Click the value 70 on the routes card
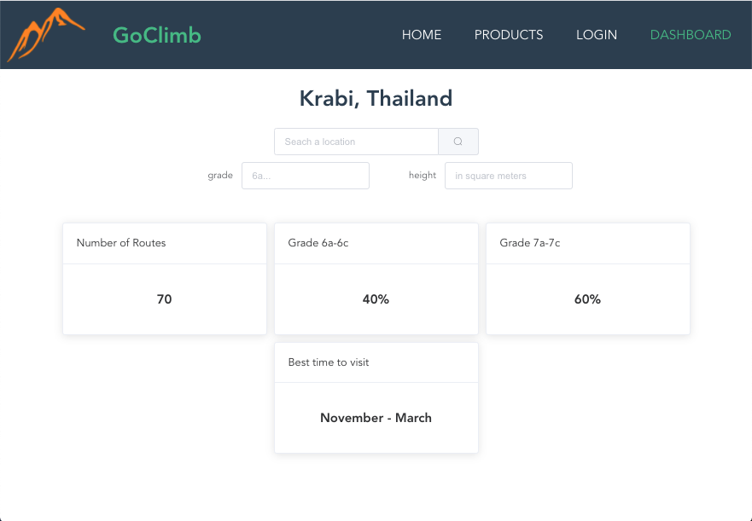This screenshot has height=521, width=752. pos(164,299)
